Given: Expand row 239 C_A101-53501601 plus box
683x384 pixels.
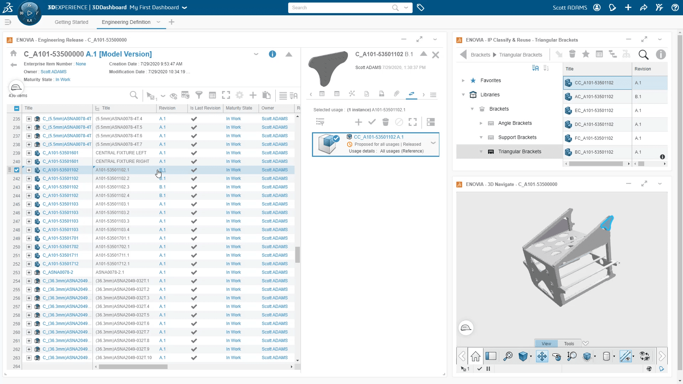Looking at the screenshot, I should [x=29, y=153].
